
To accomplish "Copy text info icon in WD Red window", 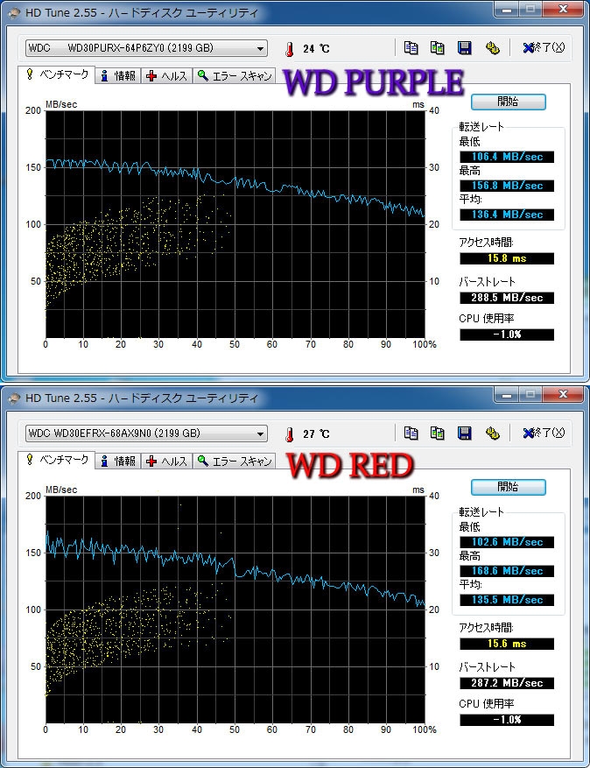I will click(x=411, y=433).
